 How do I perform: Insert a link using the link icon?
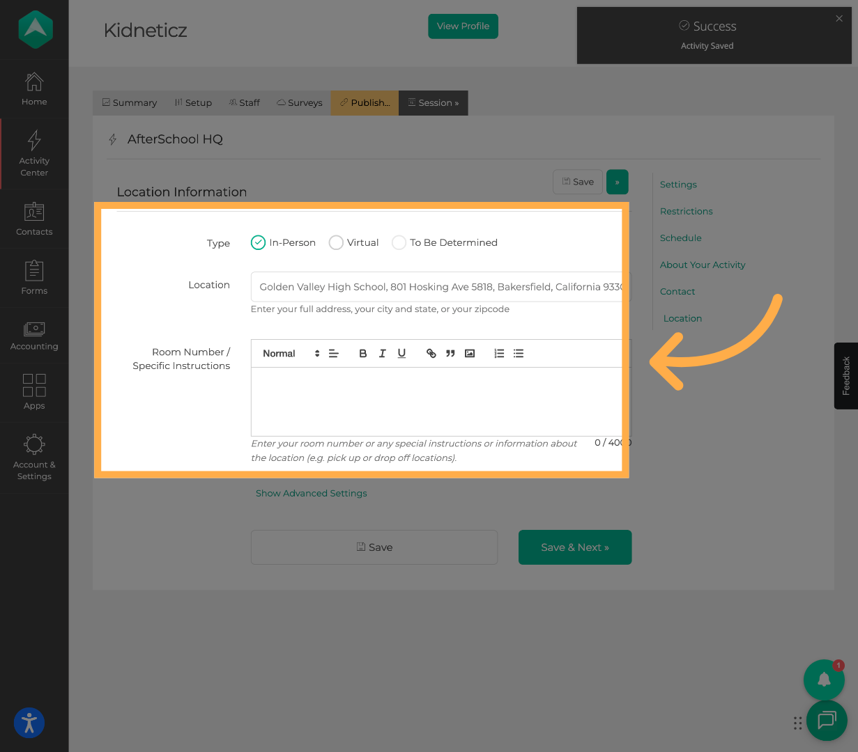[431, 354]
